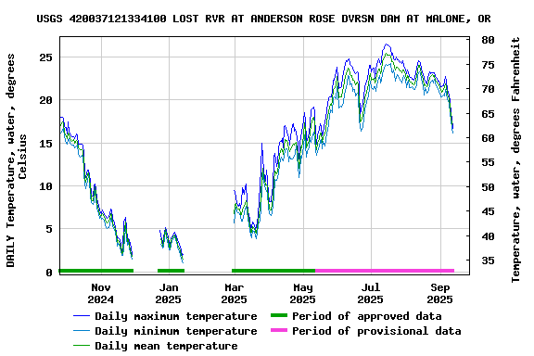Click the '10' Celsius axis tick label
Screen dimensions: 534x356
(46, 186)
